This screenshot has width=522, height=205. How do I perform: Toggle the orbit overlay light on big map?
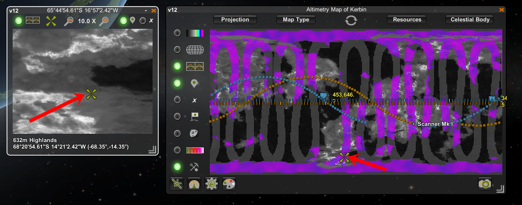pyautogui.click(x=177, y=66)
